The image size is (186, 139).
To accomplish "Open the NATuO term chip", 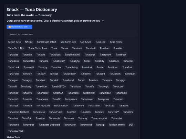I will [x=29, y=42].
